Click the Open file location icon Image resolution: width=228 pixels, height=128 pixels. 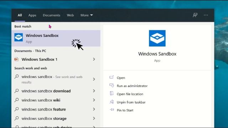click(112, 93)
